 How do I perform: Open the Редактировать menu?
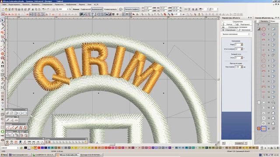click(14, 4)
